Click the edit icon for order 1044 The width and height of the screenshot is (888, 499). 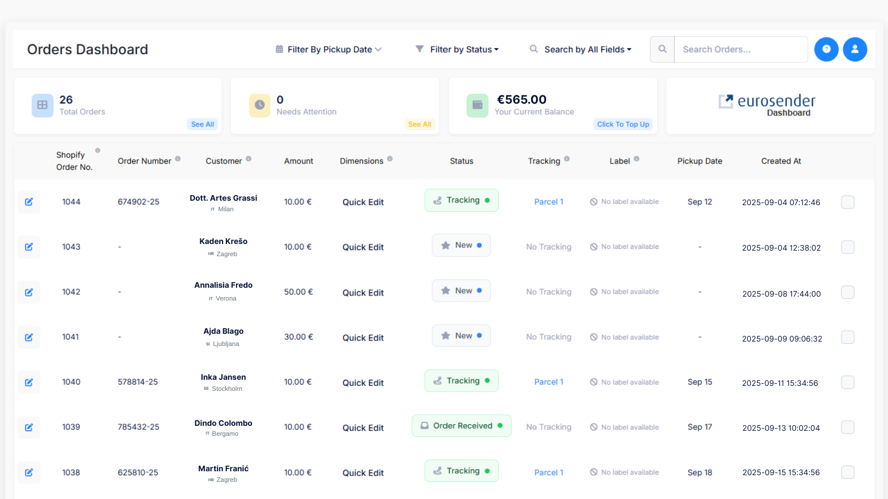point(29,202)
